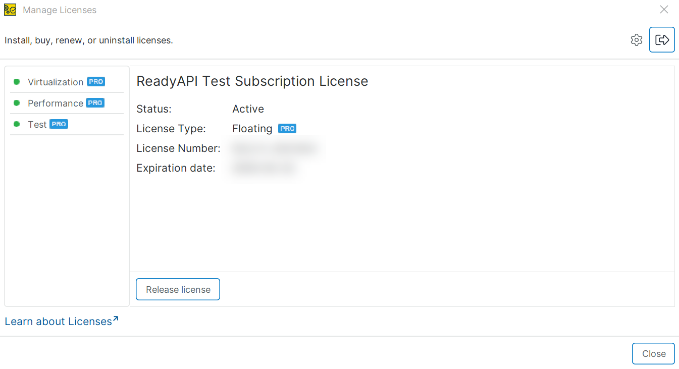Close the Manage Licenses window
This screenshot has width=679, height=369.
coord(664,9)
